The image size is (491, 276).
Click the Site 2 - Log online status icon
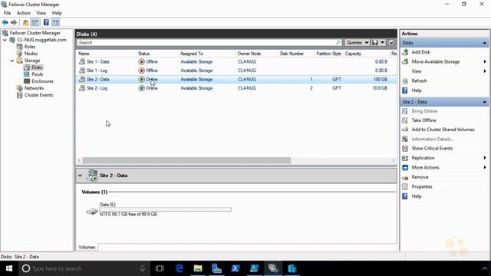click(x=141, y=88)
